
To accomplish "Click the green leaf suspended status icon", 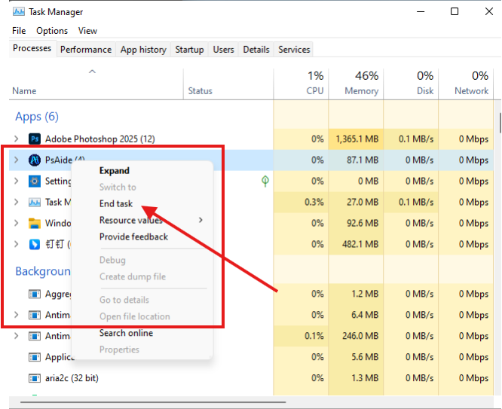I will point(265,181).
